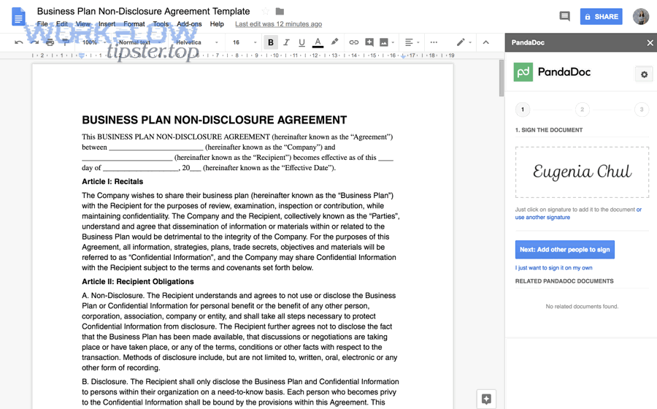This screenshot has height=409, width=657.
Task: Open the text alignment dropdown
Action: click(412, 42)
